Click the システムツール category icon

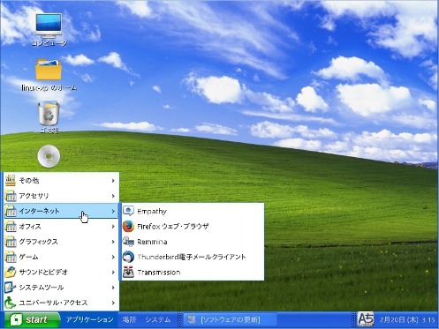coord(11,288)
